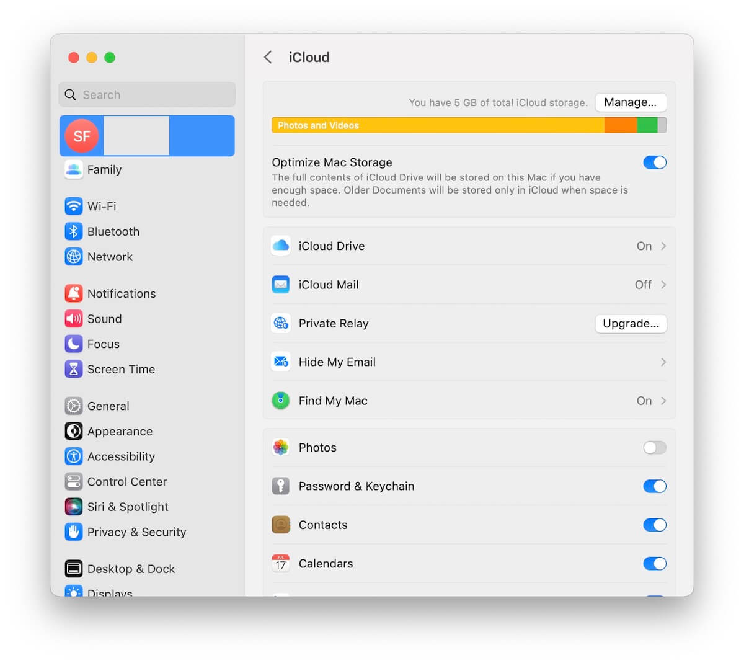Select the Wi-Fi icon in sidebar
The image size is (744, 663).
tap(74, 206)
